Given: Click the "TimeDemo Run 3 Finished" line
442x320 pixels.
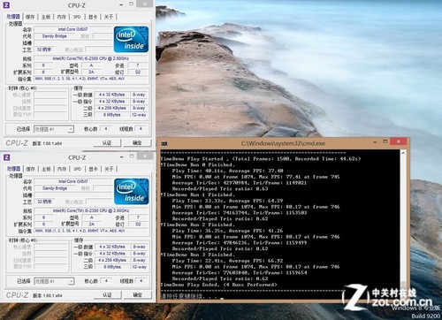Looking at the screenshot, I should pyautogui.click(x=198, y=255).
